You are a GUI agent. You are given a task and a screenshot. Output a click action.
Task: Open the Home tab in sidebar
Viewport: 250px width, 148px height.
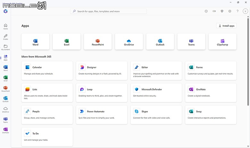click(5, 27)
